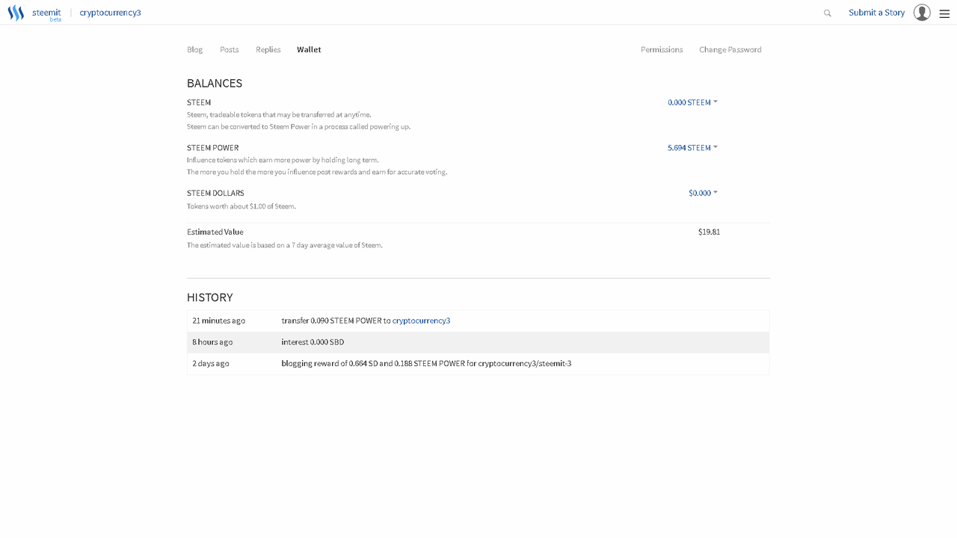957x538 pixels.
Task: Expand the 5.694 STEEM power dropdown
Action: pyautogui.click(x=692, y=148)
